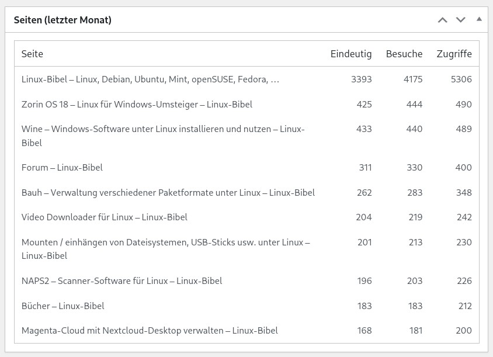
Task: Click the Seite column header
Action: 32,54
